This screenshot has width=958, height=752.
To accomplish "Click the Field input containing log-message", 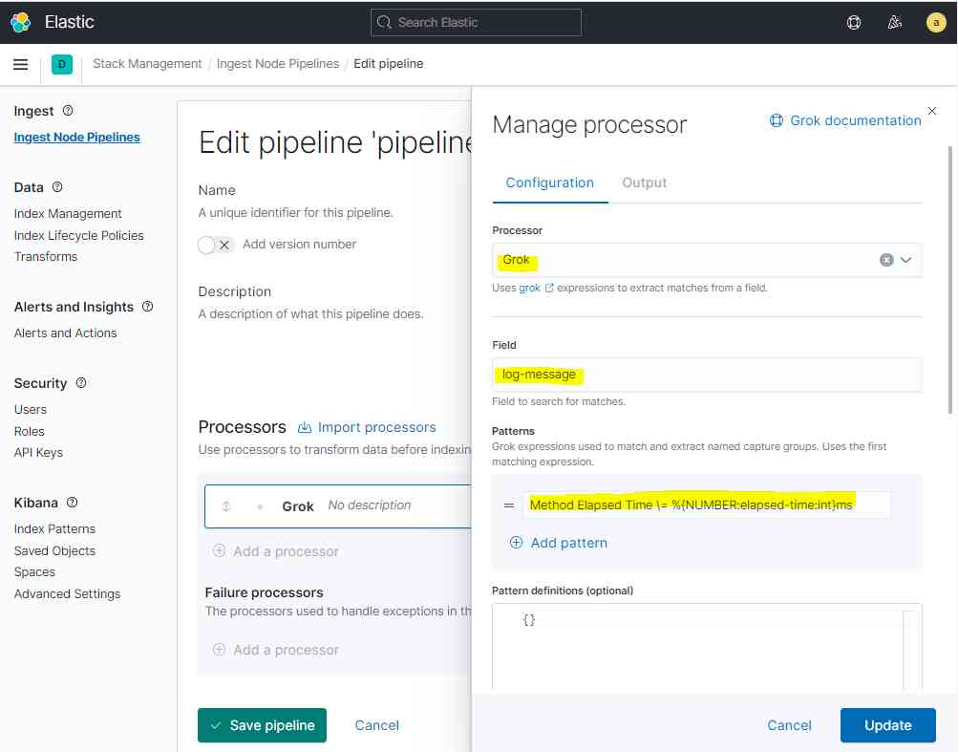I will [706, 375].
